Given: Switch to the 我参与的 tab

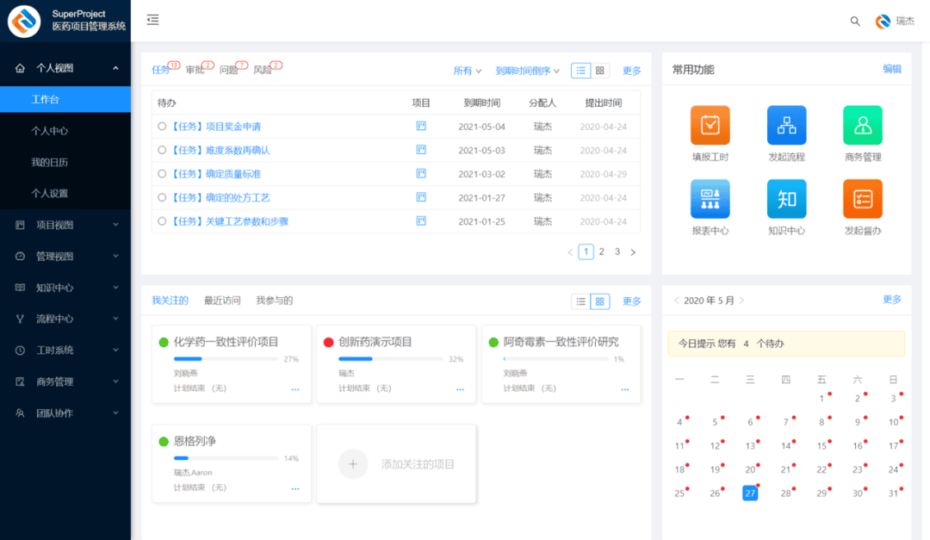Looking at the screenshot, I should 275,301.
